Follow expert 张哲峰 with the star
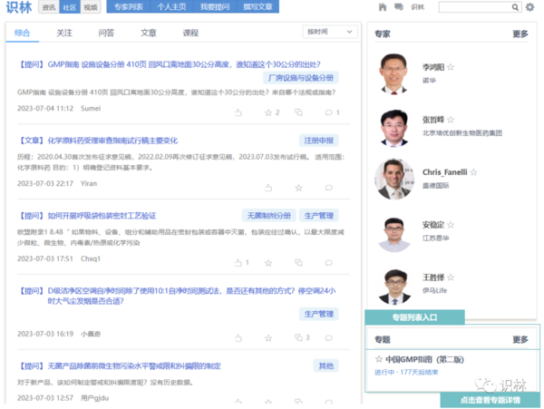Screen dimensions: 544x409 [x=451, y=120]
